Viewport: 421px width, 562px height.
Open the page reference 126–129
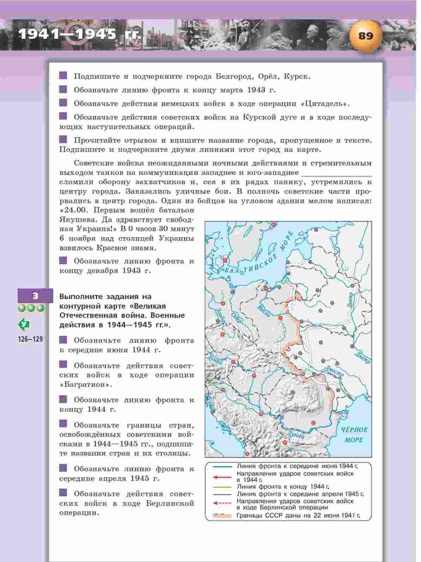30,339
